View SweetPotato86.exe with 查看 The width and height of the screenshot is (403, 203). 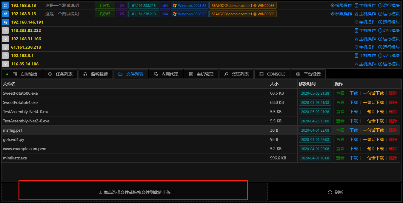point(340,93)
